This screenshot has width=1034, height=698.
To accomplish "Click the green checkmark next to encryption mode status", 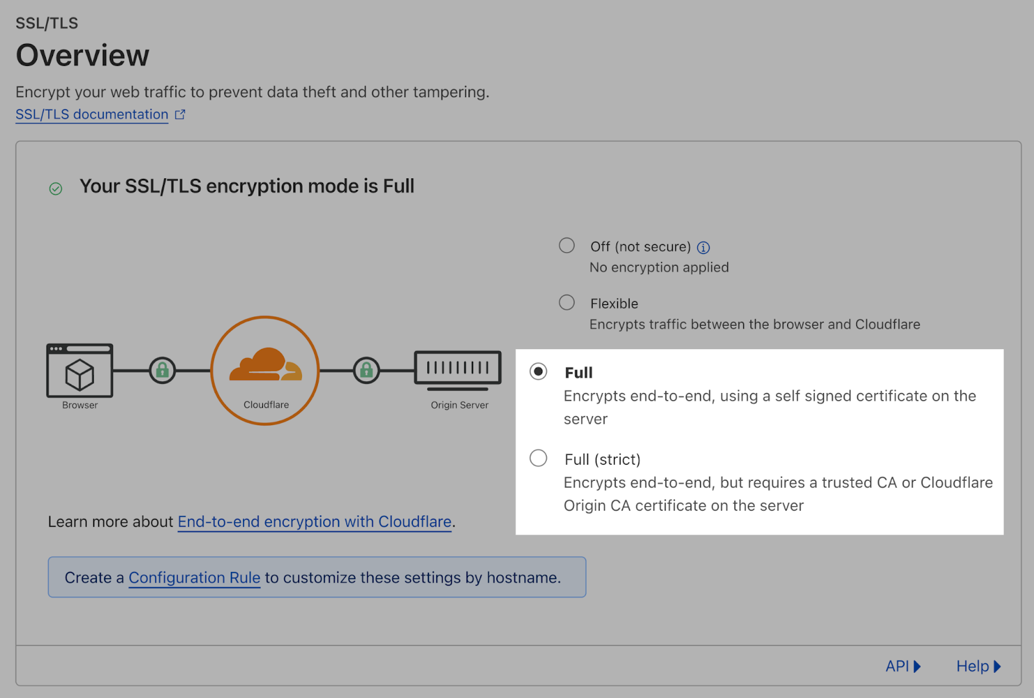I will pos(56,189).
